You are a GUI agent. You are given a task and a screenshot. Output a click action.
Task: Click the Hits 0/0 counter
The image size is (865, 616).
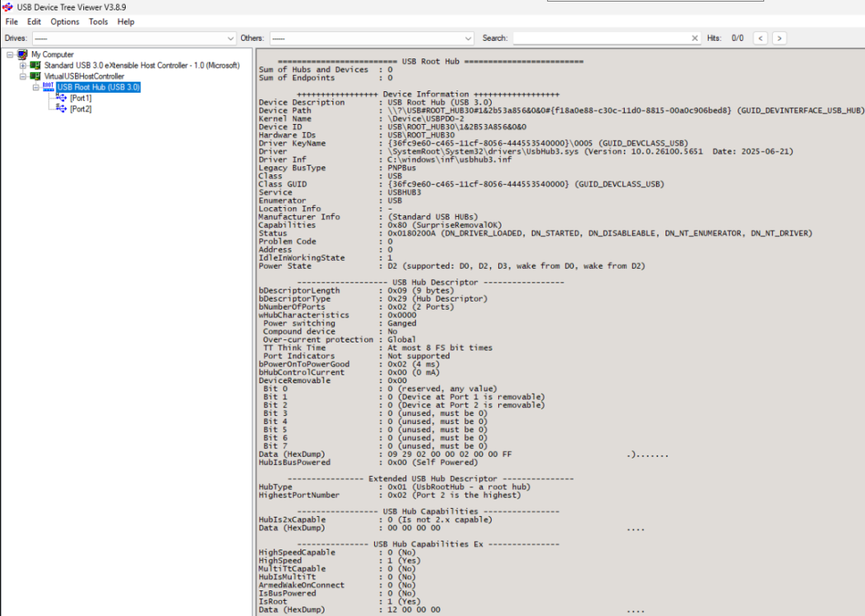click(726, 38)
